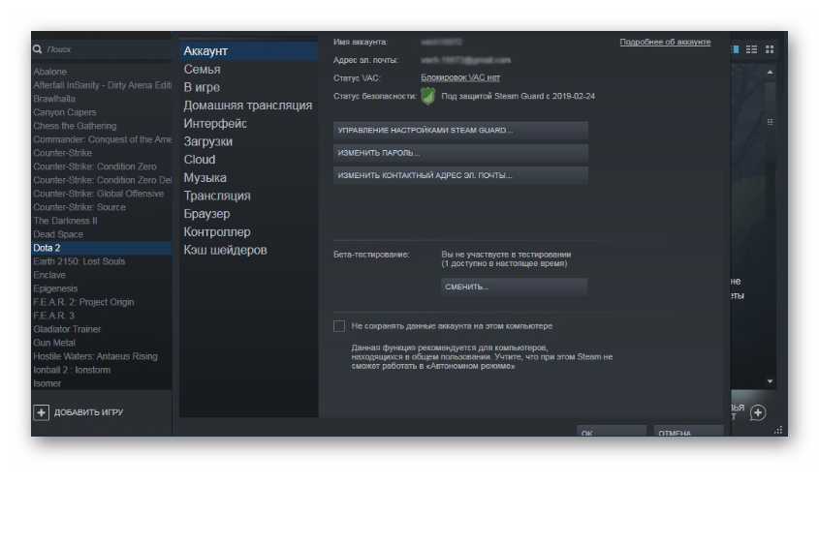Select the Интерфейс settings category
The image size is (819, 545).
pos(215,124)
